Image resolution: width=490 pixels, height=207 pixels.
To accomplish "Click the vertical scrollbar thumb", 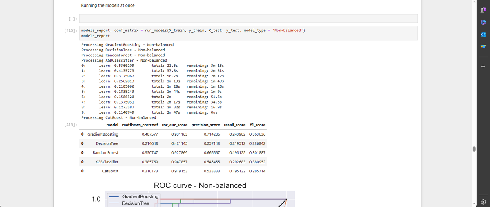I will [474, 149].
